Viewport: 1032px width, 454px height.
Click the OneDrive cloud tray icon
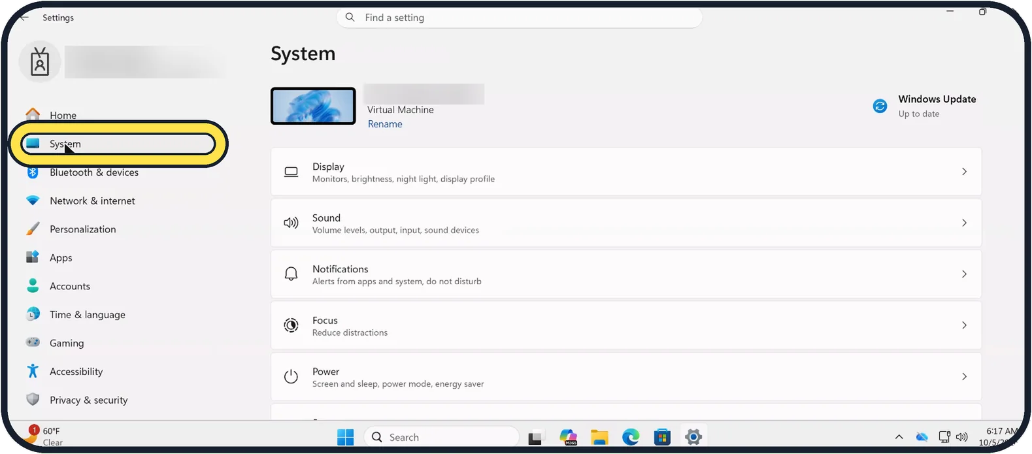(922, 437)
